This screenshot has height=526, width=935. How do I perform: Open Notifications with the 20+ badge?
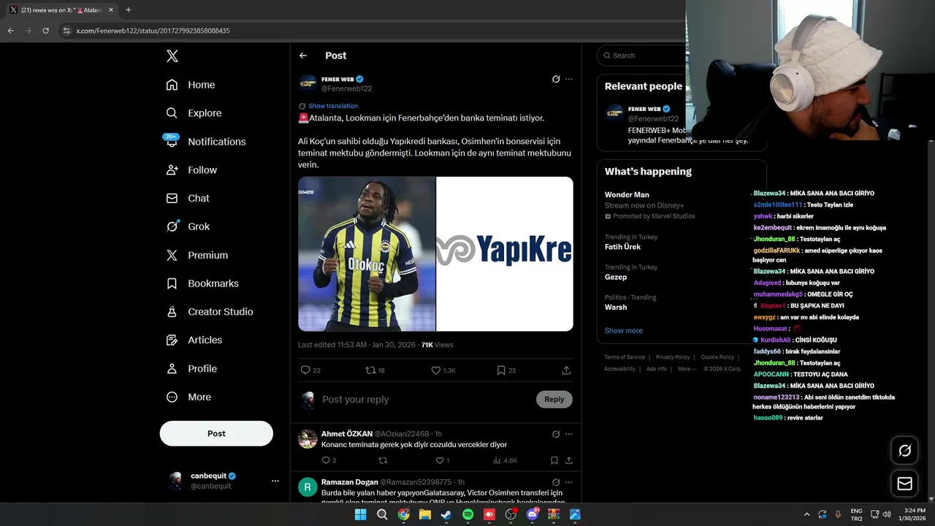pyautogui.click(x=205, y=141)
